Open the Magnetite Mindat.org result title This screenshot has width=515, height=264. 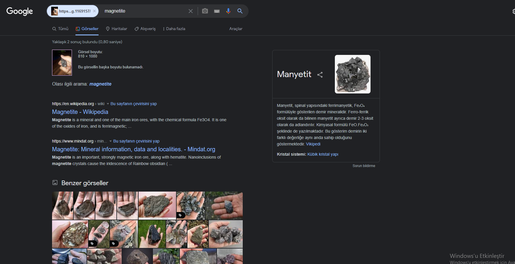click(134, 149)
